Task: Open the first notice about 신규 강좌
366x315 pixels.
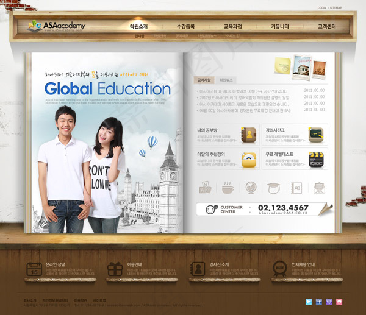Action: [x=243, y=91]
